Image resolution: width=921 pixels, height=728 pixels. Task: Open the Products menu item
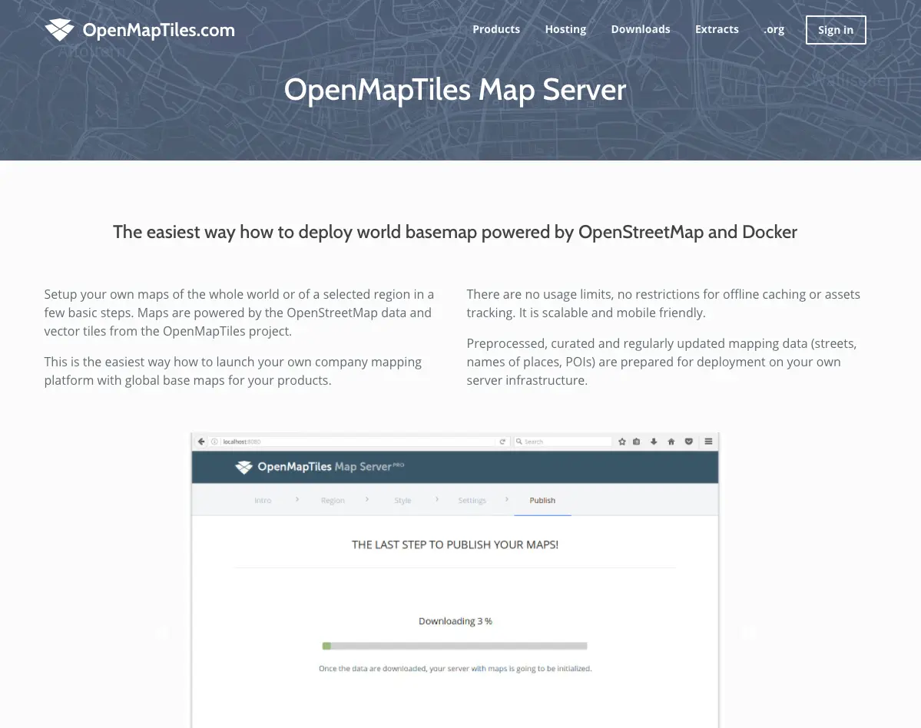pos(496,29)
